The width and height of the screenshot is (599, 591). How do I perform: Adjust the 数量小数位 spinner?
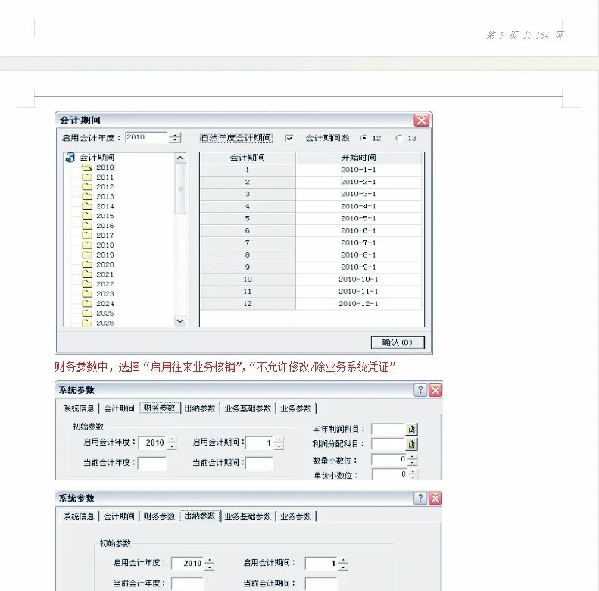coord(412,459)
